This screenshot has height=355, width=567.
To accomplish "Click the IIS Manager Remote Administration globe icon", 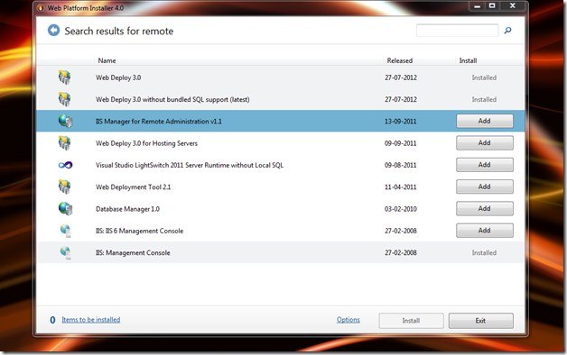I will tap(65, 121).
